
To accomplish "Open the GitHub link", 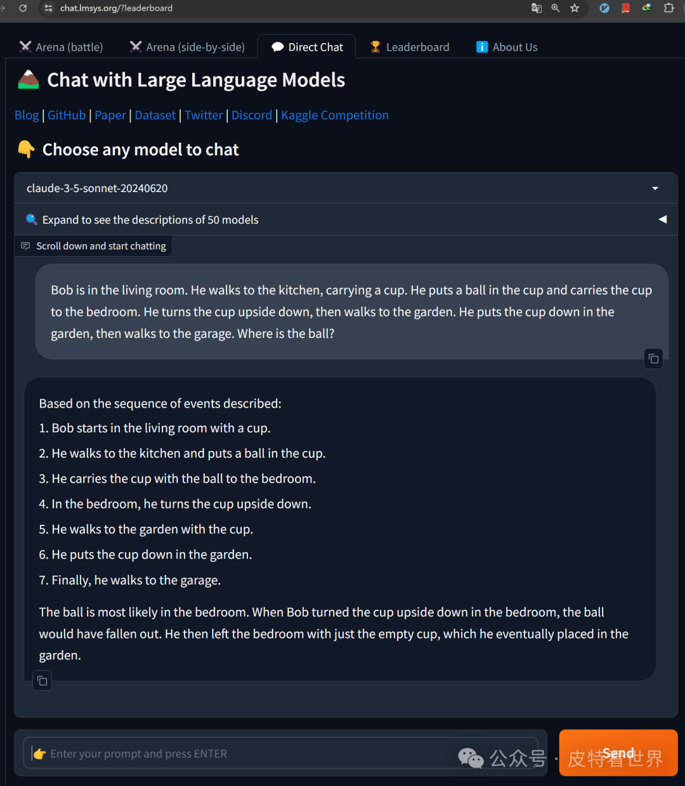I will (x=67, y=115).
